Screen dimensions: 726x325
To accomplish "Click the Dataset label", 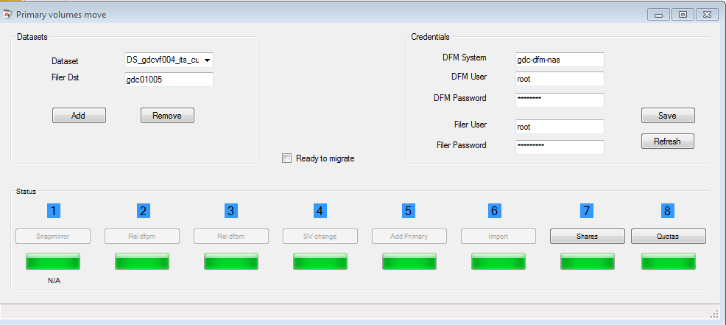I will (x=65, y=60).
